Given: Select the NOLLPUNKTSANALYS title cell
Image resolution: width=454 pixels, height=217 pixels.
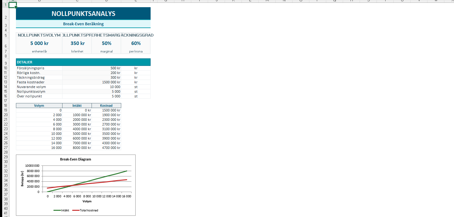Looking at the screenshot, I should tap(83, 14).
